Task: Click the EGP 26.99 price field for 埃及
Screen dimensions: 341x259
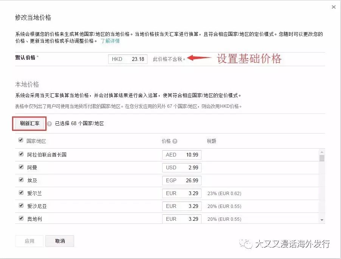Action: click(x=182, y=180)
